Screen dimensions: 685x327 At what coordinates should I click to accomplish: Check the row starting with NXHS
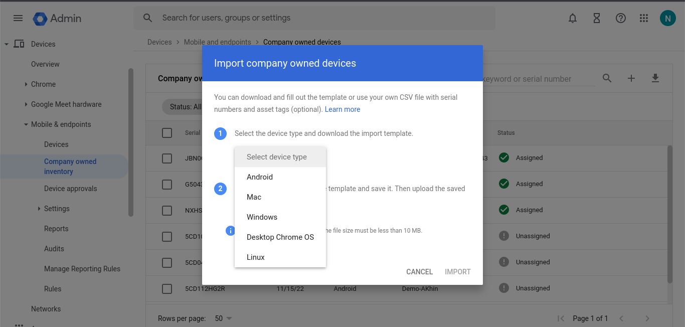pos(167,210)
